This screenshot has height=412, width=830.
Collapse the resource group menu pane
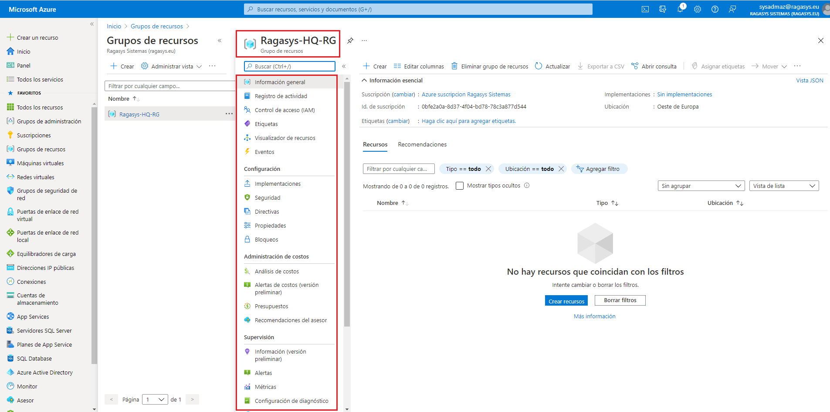(x=344, y=66)
